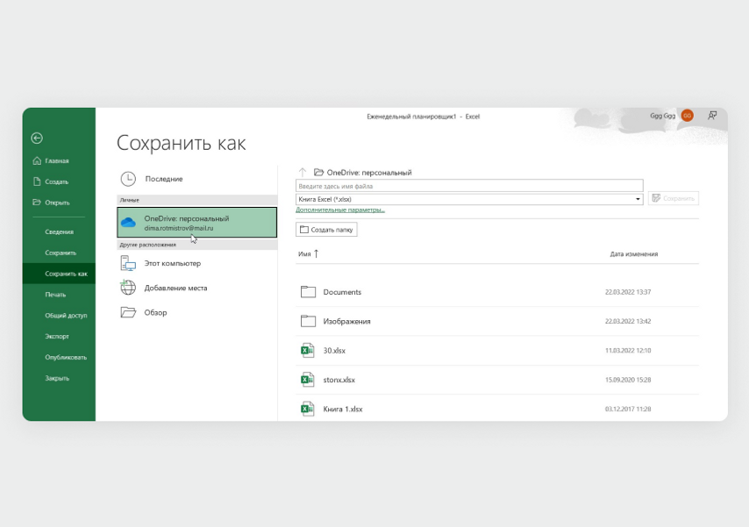Select Экспорт in the sidebar
Screen dimensions: 749x527
pyautogui.click(x=57, y=337)
